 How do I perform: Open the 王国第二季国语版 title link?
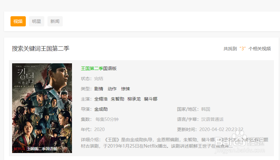coord(99,68)
